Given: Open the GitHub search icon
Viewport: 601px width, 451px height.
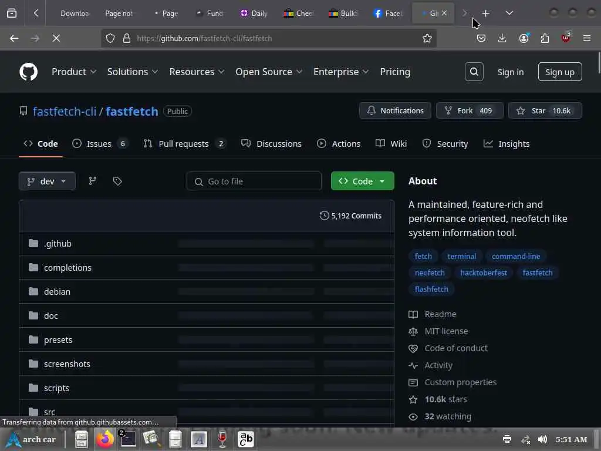Looking at the screenshot, I should coord(474,72).
